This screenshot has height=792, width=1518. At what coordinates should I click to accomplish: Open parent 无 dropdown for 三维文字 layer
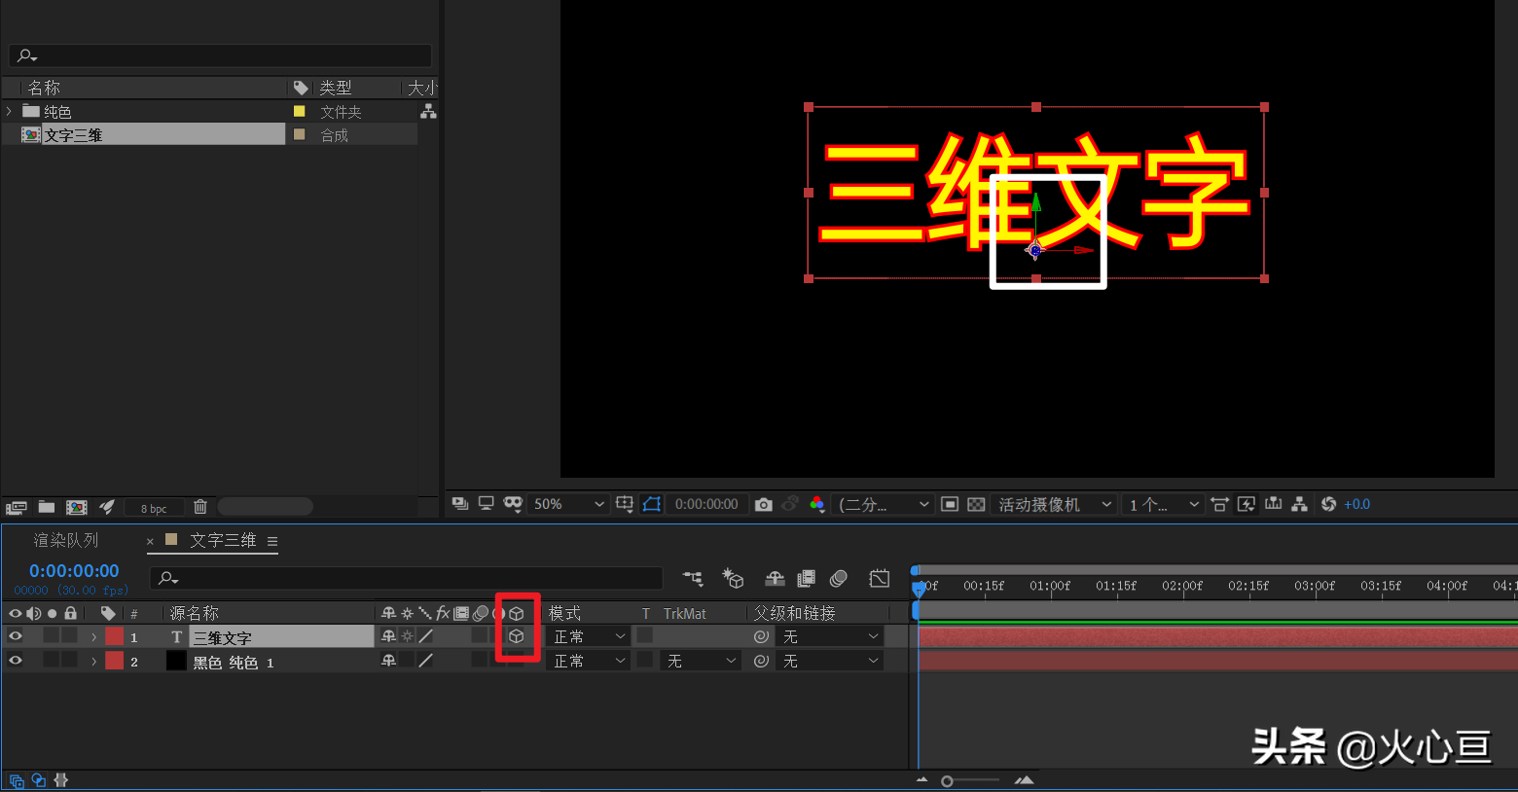point(830,636)
